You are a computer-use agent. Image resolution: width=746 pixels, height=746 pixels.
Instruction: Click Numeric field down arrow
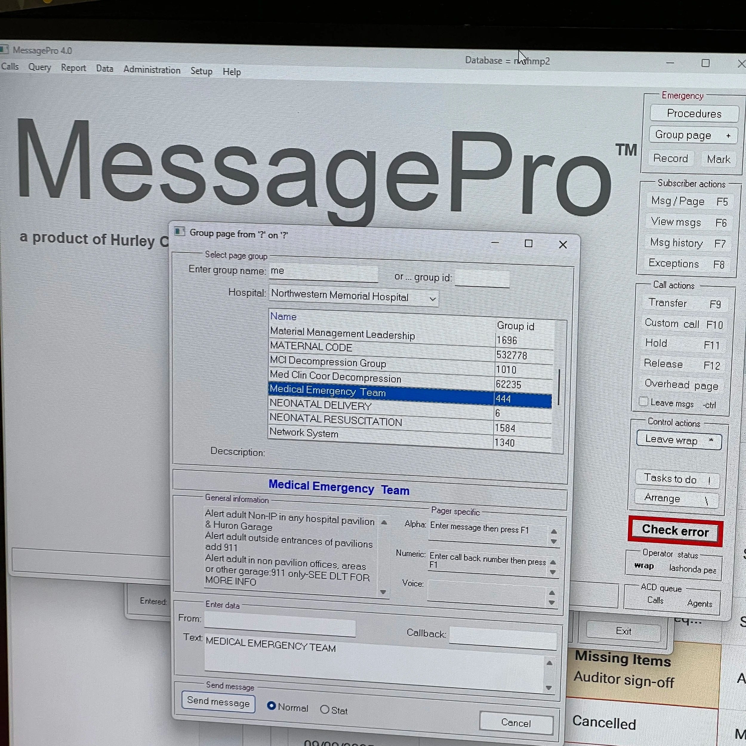point(553,572)
